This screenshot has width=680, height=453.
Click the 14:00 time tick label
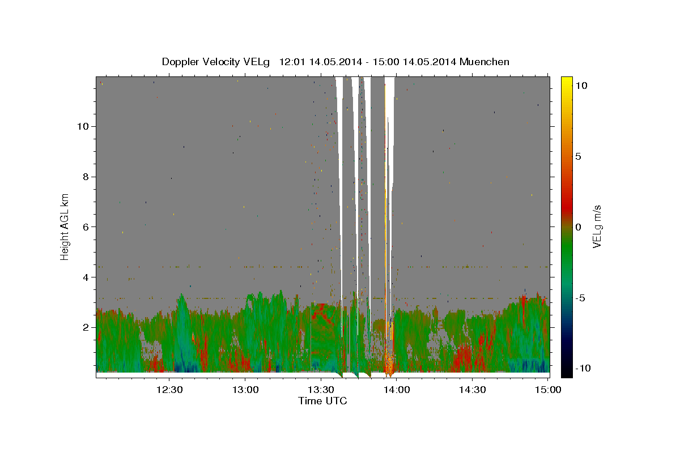[396, 390]
